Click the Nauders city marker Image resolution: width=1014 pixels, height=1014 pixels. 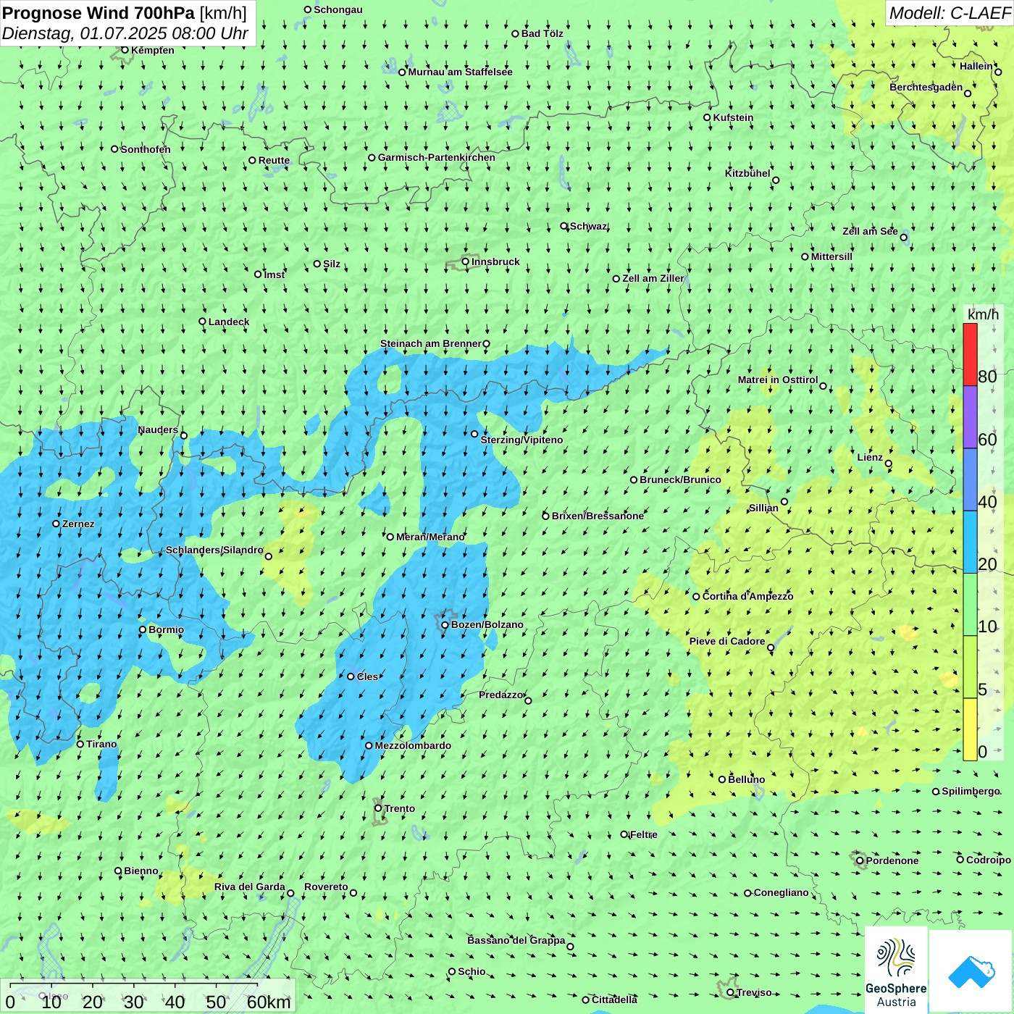[x=184, y=435]
